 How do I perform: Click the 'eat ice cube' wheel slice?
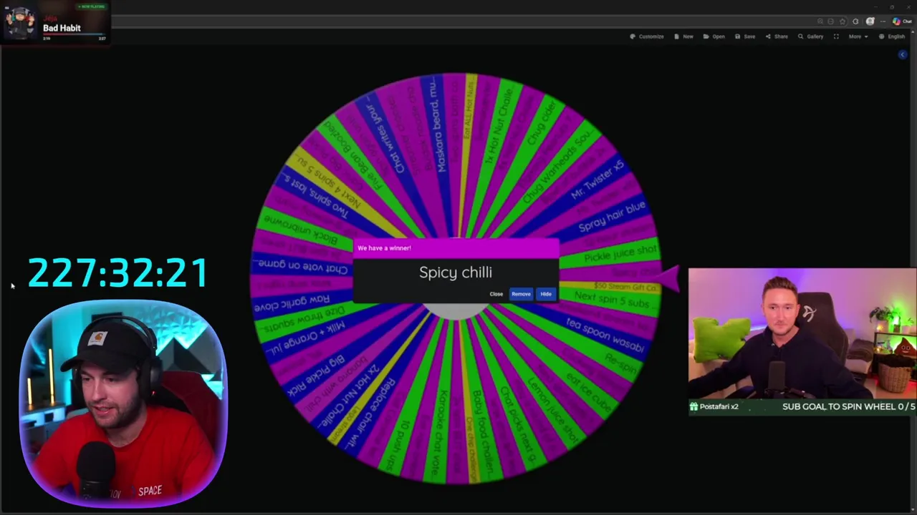pyautogui.click(x=588, y=393)
